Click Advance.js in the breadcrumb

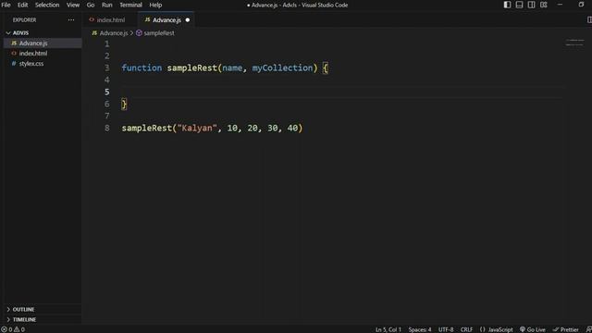[x=114, y=33]
